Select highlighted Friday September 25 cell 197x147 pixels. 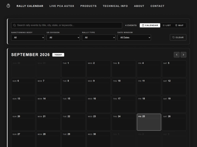point(149,122)
